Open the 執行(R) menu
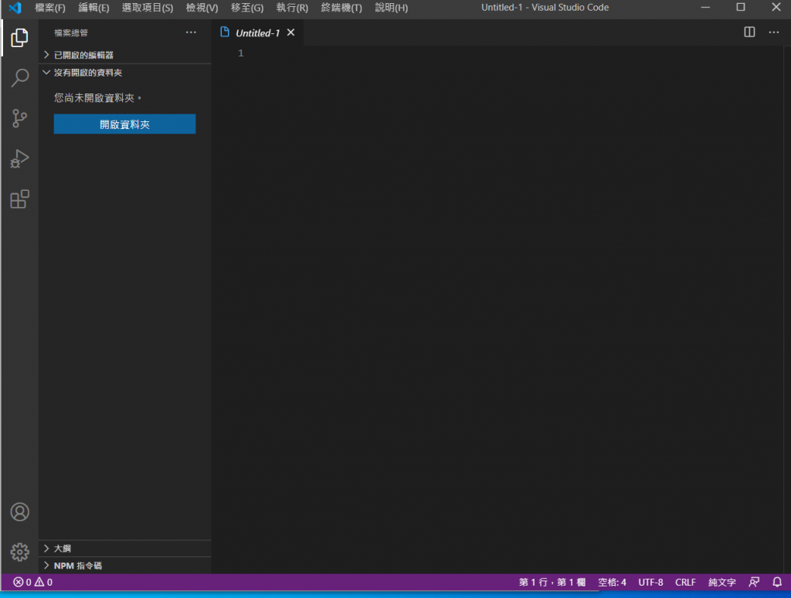The image size is (791, 598). pyautogui.click(x=292, y=8)
